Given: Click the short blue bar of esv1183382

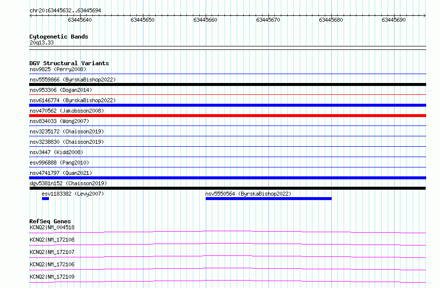Looking at the screenshot, I should tap(45, 199).
